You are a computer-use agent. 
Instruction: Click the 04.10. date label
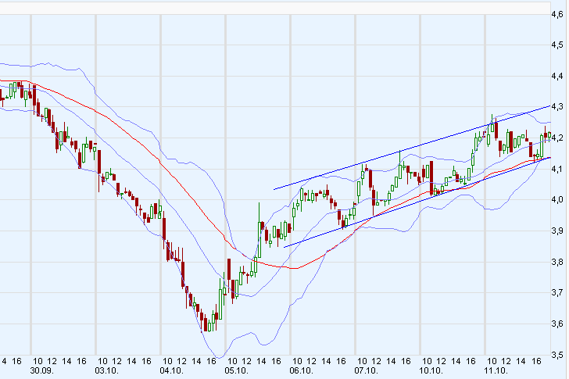171,370
